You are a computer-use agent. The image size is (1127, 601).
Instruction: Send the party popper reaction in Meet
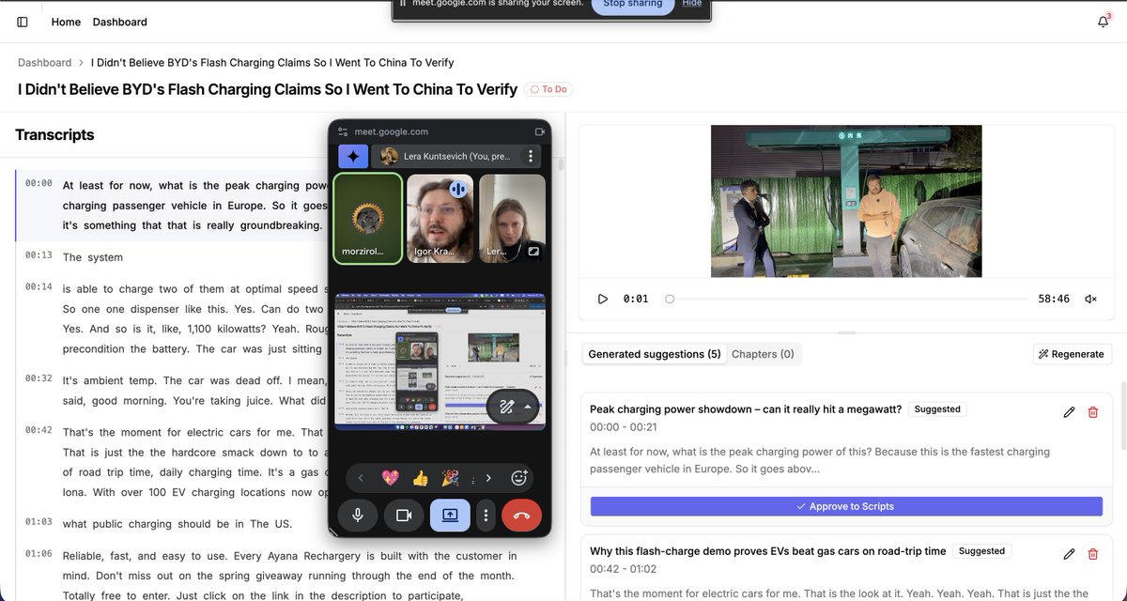pos(449,478)
